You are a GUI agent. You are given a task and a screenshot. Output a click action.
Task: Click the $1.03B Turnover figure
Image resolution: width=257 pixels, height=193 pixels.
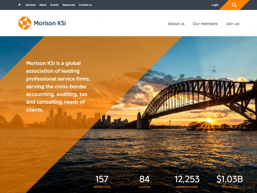click(230, 181)
